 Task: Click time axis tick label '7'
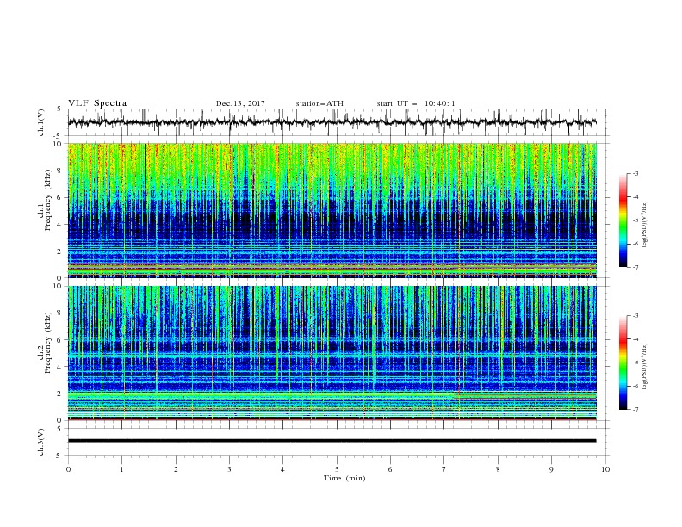click(444, 469)
